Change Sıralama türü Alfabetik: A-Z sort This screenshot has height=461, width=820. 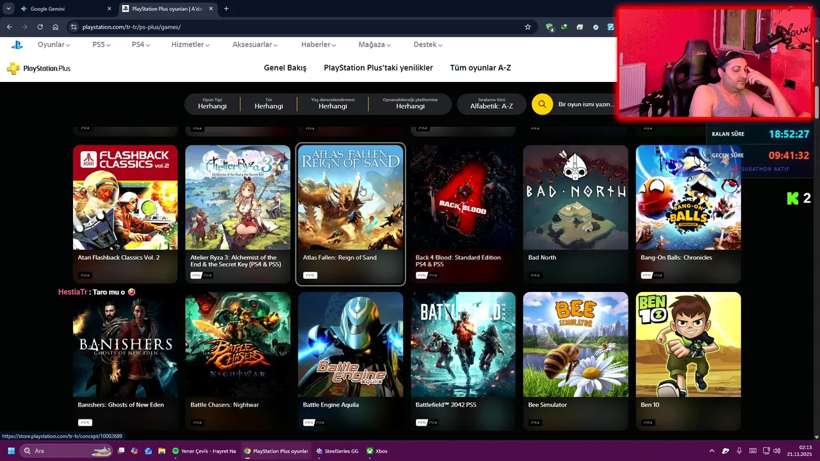point(491,104)
